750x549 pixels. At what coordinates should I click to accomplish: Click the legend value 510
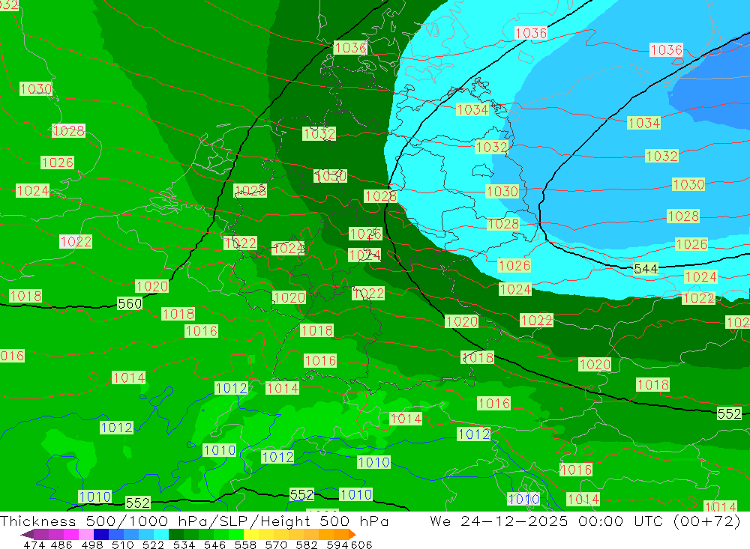pos(123,545)
